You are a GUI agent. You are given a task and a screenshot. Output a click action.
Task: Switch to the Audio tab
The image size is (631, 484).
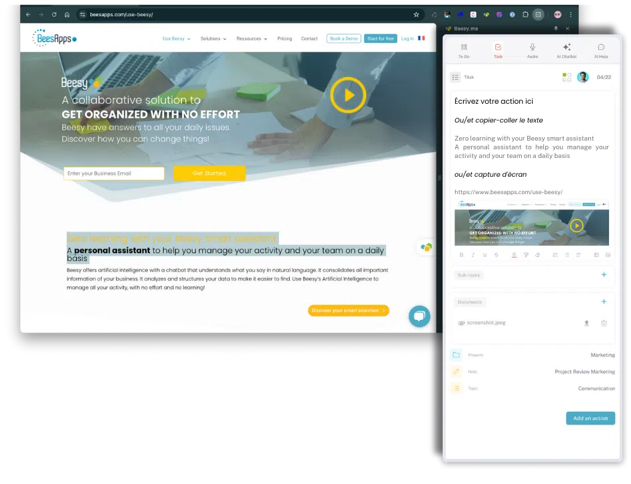(532, 51)
